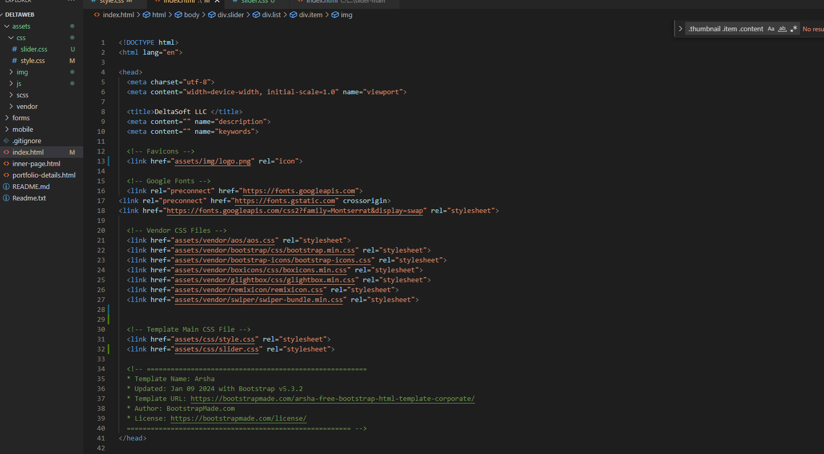Switch to the index.html slider-main tab
Viewport: 824px width, 454px height.
click(345, 2)
